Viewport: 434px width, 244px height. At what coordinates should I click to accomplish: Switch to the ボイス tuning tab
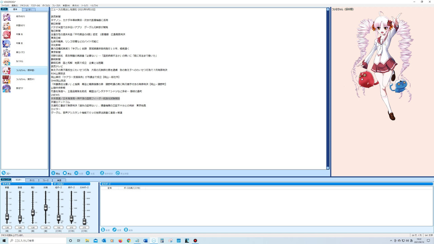pyautogui.click(x=32, y=180)
